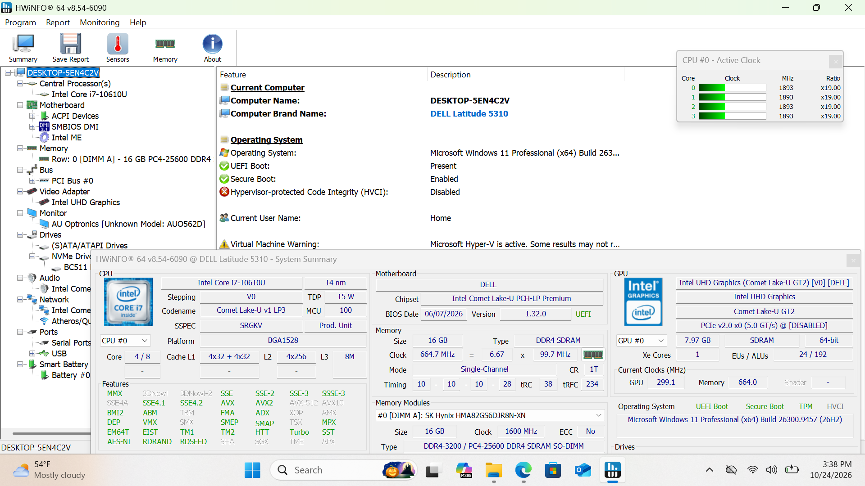Click the taskbar Search box
The image size is (865, 486).
[343, 470]
